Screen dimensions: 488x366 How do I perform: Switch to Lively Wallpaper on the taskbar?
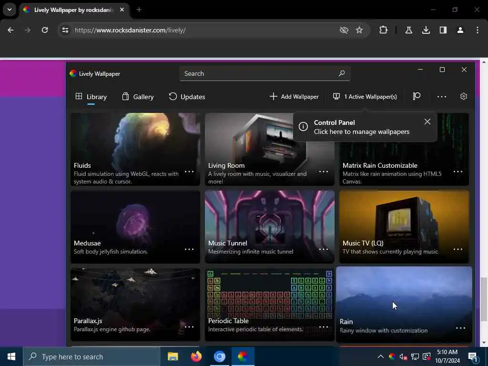click(x=243, y=356)
